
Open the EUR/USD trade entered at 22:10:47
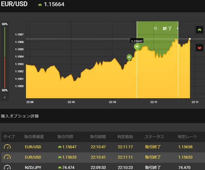103,147
